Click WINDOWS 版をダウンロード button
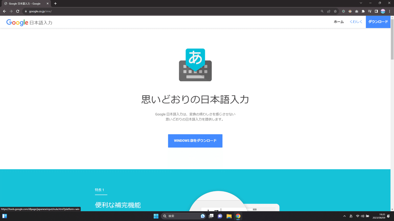394x221 pixels. (195, 141)
